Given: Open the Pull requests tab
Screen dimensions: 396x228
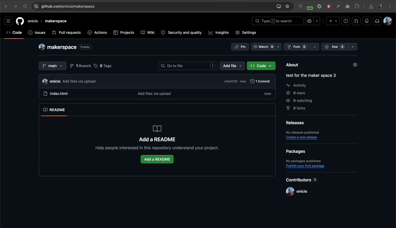Looking at the screenshot, I should pos(67,32).
